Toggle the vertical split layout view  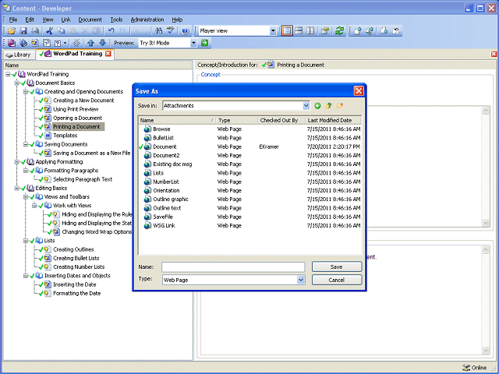(310, 31)
